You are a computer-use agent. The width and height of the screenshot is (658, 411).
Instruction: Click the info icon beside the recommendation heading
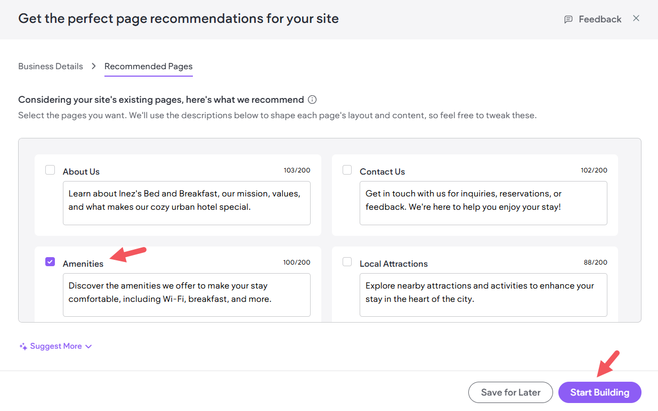point(313,100)
